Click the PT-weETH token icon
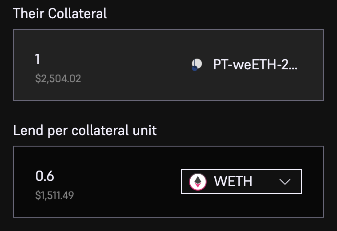337x231 pixels. tap(197, 64)
